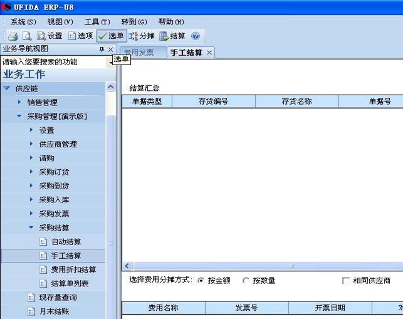Collapse the 采购管理[演示版] node

(x=19, y=116)
